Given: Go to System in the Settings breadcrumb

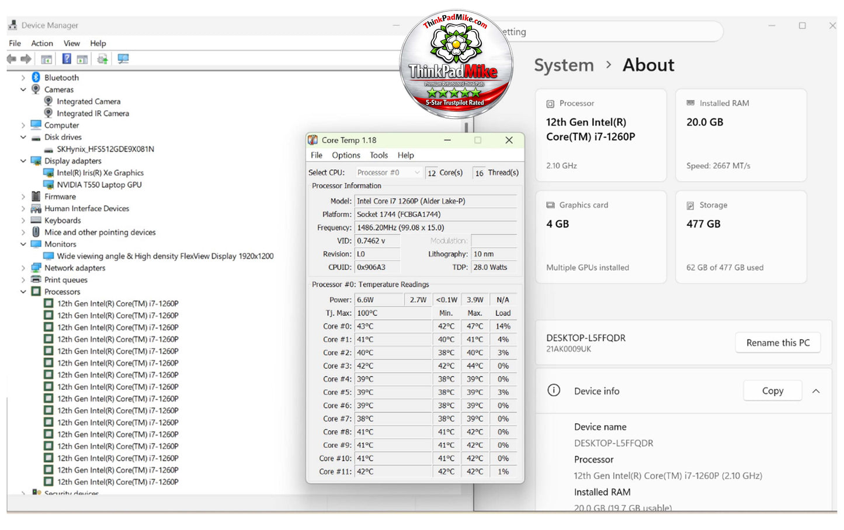Looking at the screenshot, I should point(564,65).
